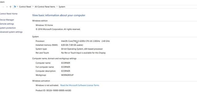Click the Up arrow navigation button
This screenshot has width=197, height=110.
tap(10, 7)
